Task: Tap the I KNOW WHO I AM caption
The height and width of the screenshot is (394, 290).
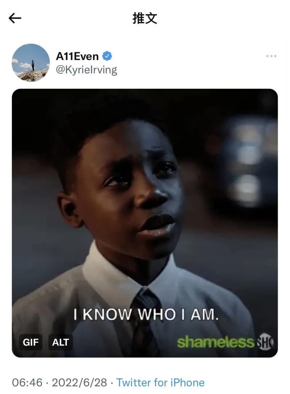Action: pyautogui.click(x=146, y=314)
